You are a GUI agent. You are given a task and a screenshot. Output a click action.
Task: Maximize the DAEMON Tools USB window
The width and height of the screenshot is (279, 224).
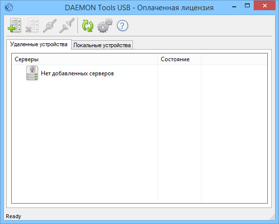click(x=247, y=6)
